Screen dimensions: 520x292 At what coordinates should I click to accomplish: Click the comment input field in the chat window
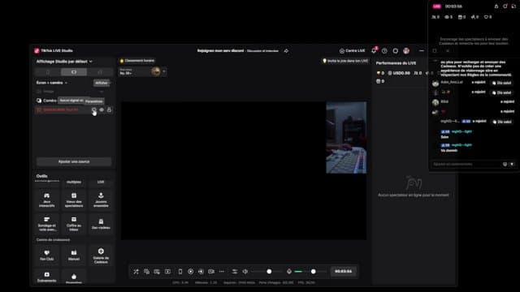(x=466, y=164)
